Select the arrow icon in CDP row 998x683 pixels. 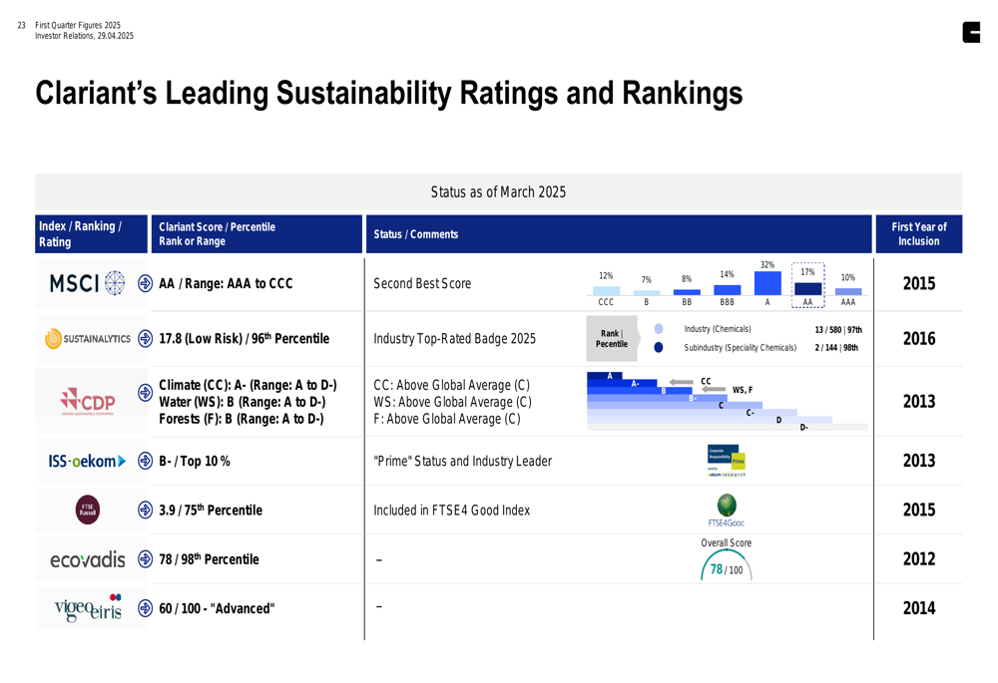145,393
